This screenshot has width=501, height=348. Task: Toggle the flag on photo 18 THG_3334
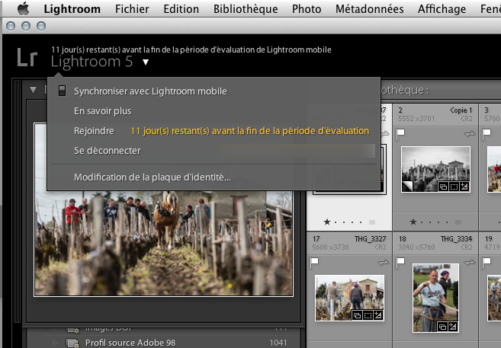tap(400, 263)
